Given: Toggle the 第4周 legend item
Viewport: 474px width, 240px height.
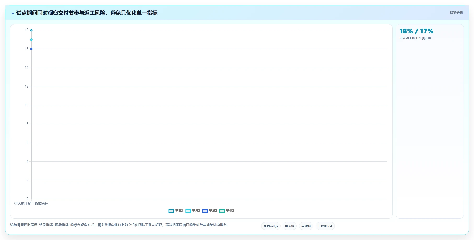Looking at the screenshot, I should [x=227, y=211].
